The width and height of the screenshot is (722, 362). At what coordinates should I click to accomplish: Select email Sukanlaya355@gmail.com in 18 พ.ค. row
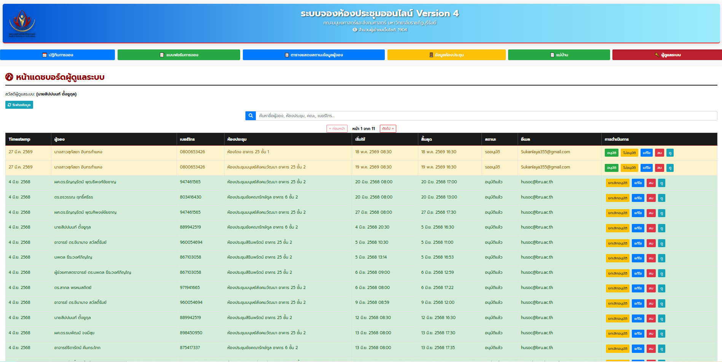(545, 152)
